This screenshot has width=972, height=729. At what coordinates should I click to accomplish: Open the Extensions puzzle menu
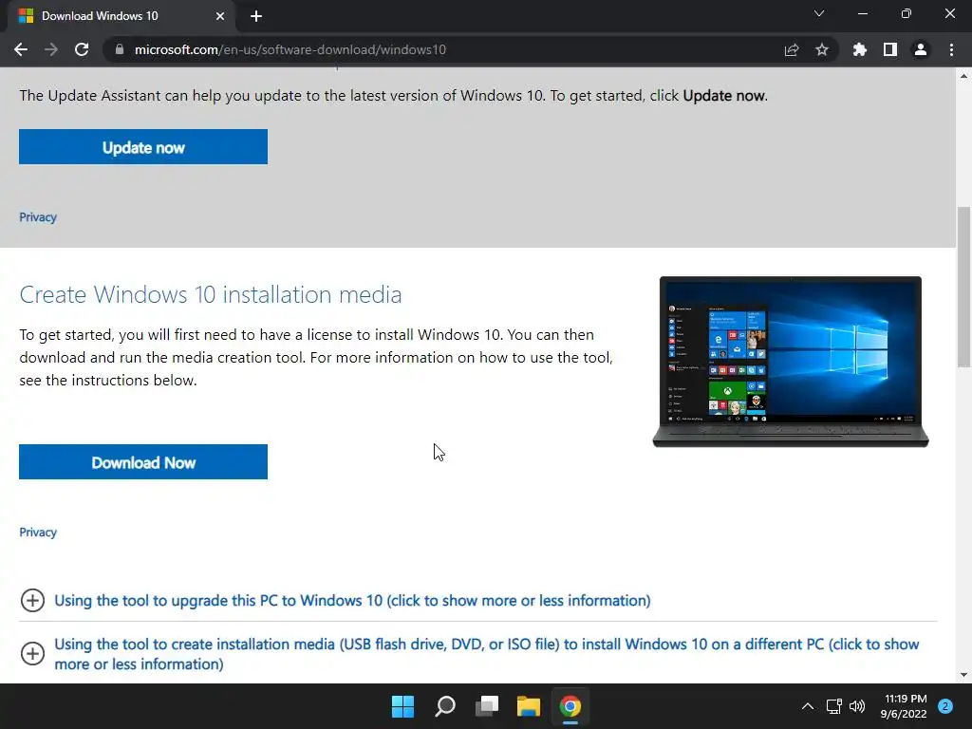(x=860, y=49)
